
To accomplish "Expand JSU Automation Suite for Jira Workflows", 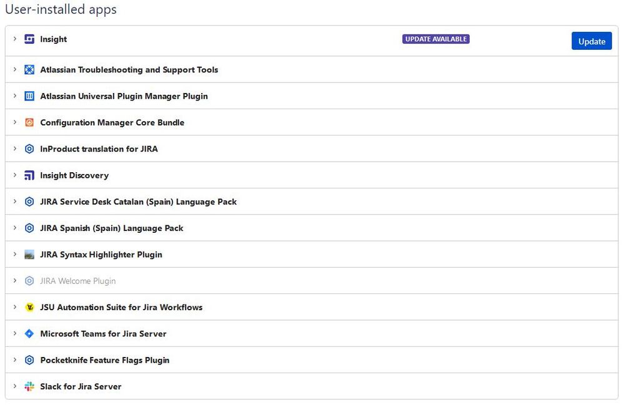I will click(15, 307).
